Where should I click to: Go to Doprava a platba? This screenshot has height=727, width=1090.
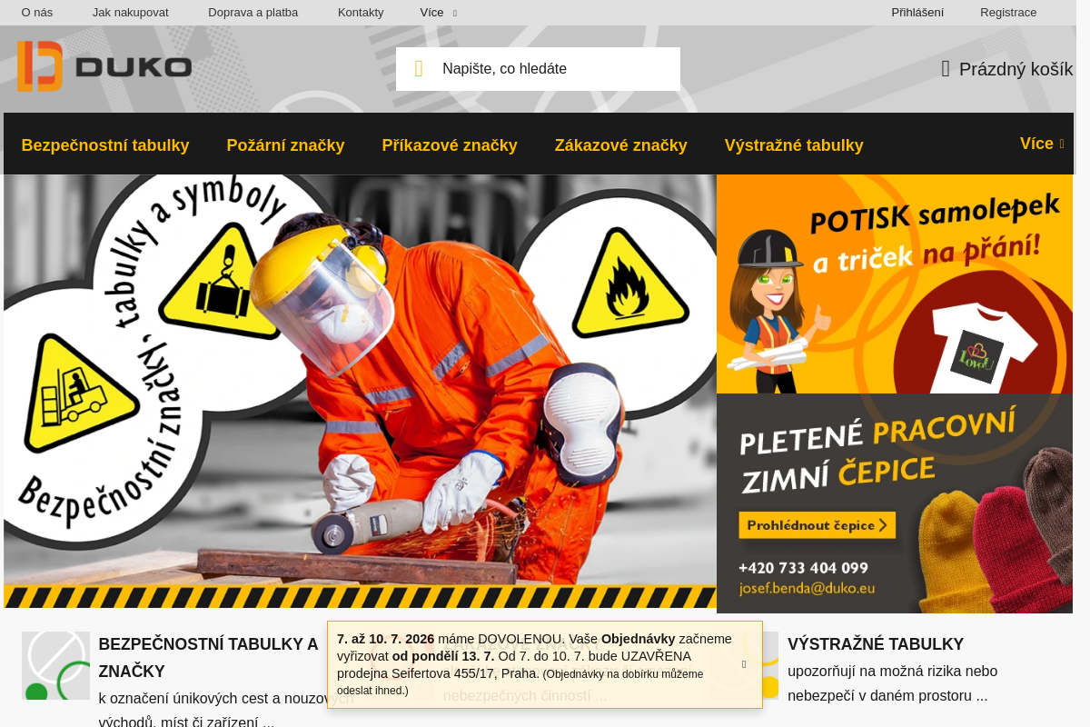tap(253, 13)
